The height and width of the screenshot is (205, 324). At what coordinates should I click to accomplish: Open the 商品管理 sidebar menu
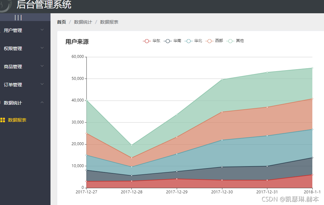pos(25,67)
